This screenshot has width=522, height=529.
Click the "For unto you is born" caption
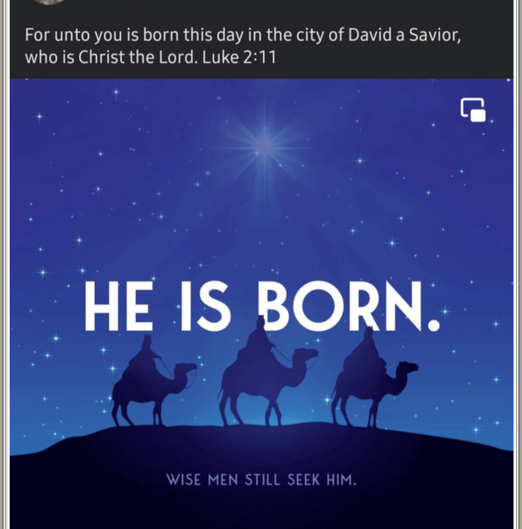101,35
